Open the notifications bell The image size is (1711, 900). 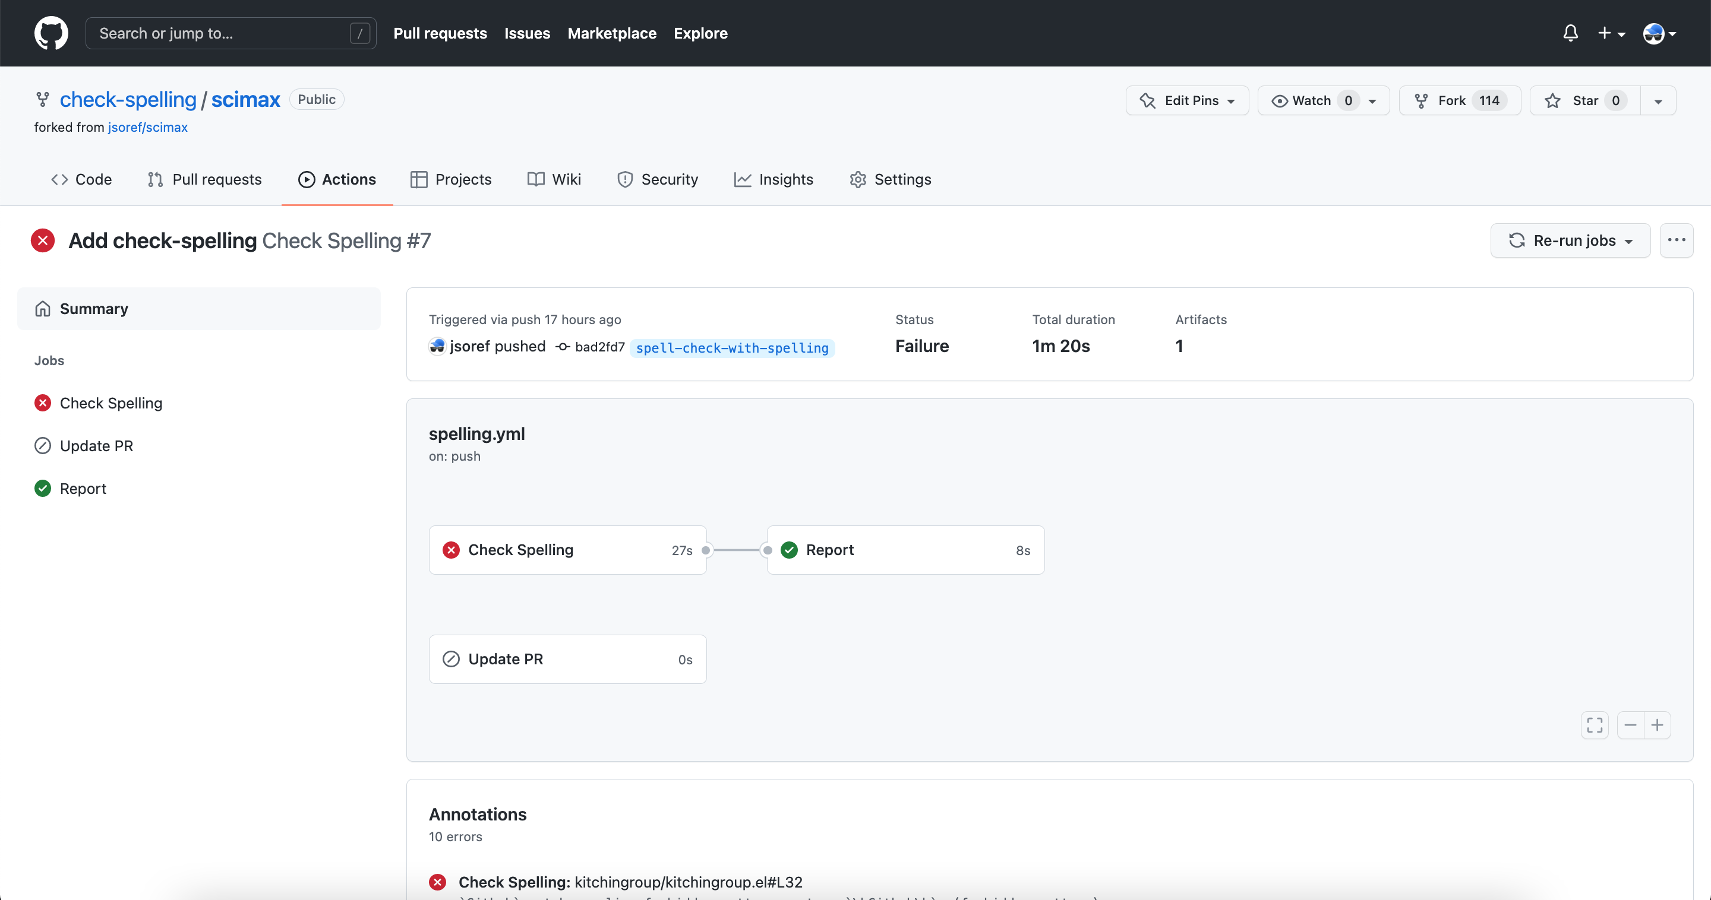pyautogui.click(x=1570, y=33)
